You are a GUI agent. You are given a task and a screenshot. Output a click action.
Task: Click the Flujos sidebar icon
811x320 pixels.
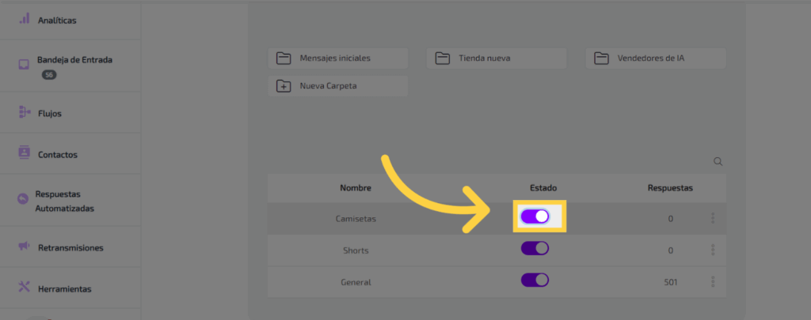pos(24,113)
